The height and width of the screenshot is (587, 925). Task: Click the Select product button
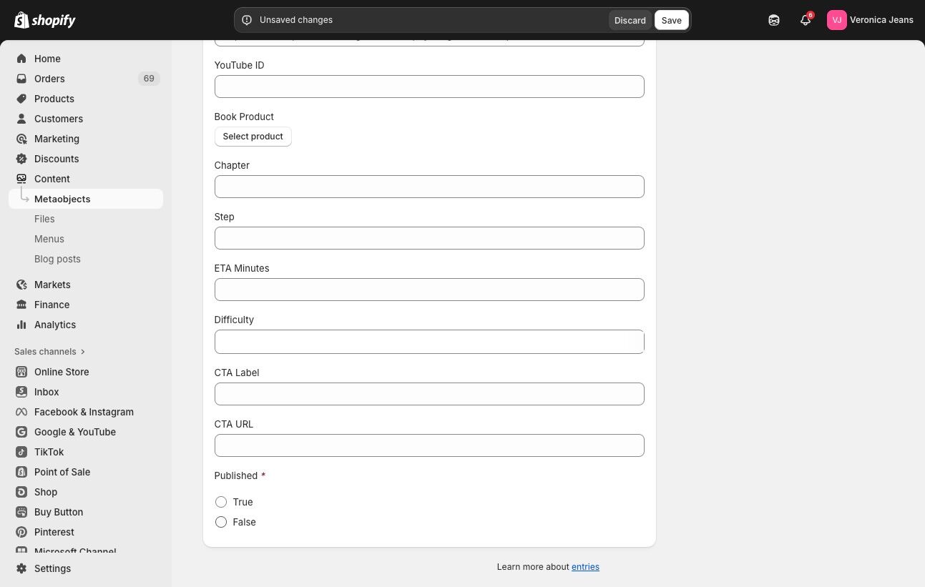pyautogui.click(x=253, y=137)
